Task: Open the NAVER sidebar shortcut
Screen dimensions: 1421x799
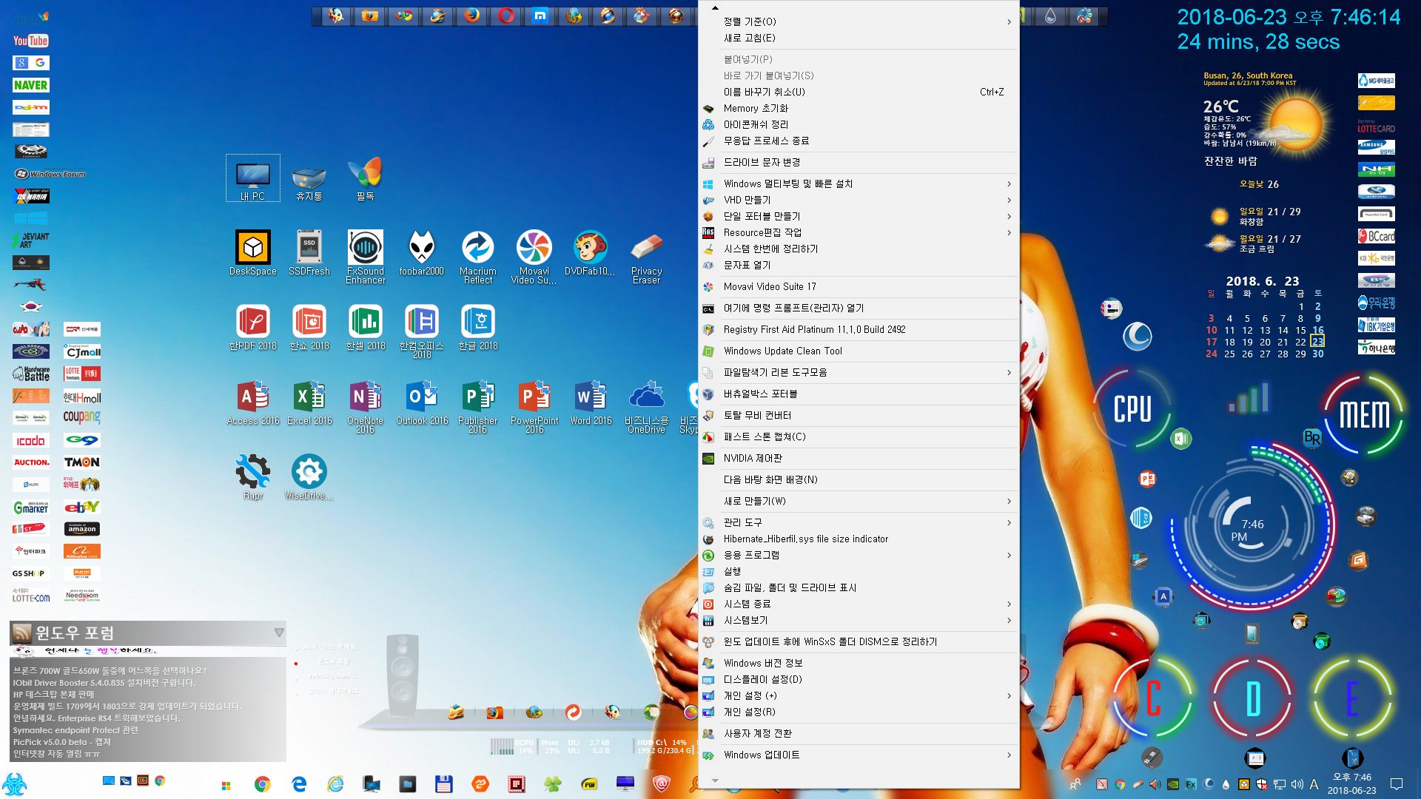Action: pos(31,85)
